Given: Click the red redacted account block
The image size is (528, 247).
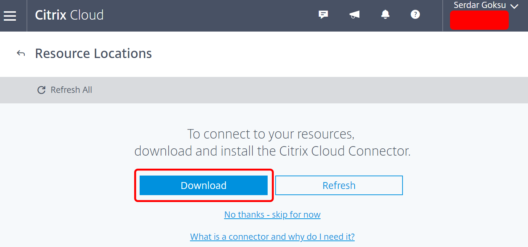Looking at the screenshot, I should 479,20.
